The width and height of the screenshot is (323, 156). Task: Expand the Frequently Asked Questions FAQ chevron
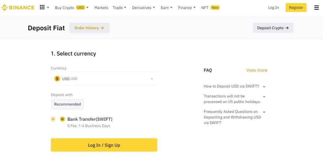pos(264,112)
